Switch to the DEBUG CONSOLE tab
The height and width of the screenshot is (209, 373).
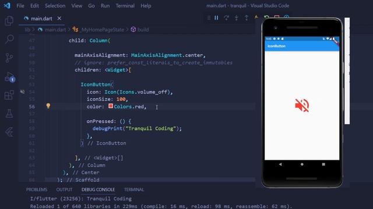click(98, 190)
